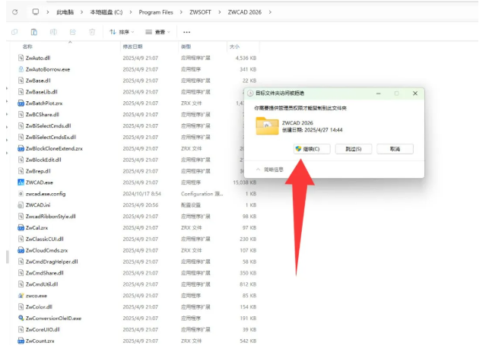Viewport: 489px width, 349px height.
Task: Select the ZWCAD.exe file icon
Action: coord(20,182)
